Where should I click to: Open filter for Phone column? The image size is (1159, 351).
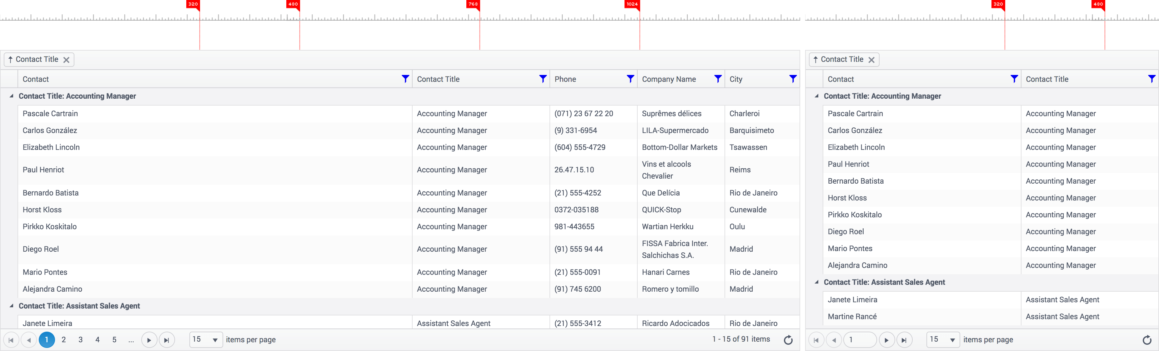pyautogui.click(x=630, y=79)
